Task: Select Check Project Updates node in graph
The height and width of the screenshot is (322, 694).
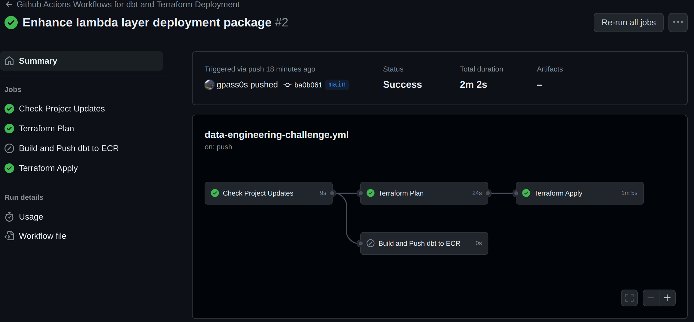Action: pyautogui.click(x=269, y=193)
